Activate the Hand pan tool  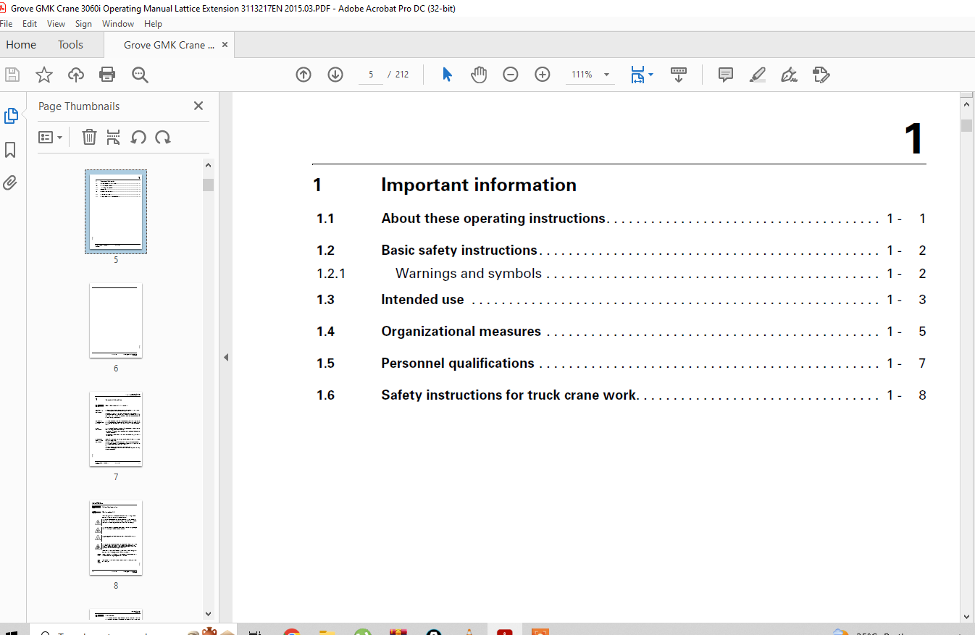pyautogui.click(x=479, y=75)
